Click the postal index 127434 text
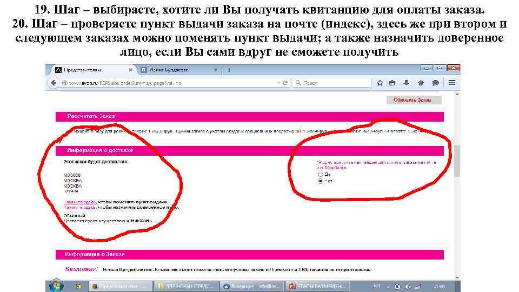 (71, 191)
